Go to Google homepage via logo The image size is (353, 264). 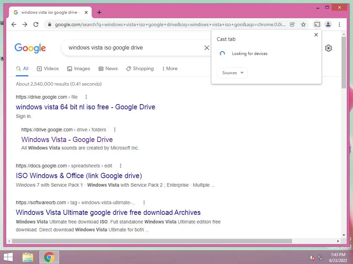pos(30,48)
